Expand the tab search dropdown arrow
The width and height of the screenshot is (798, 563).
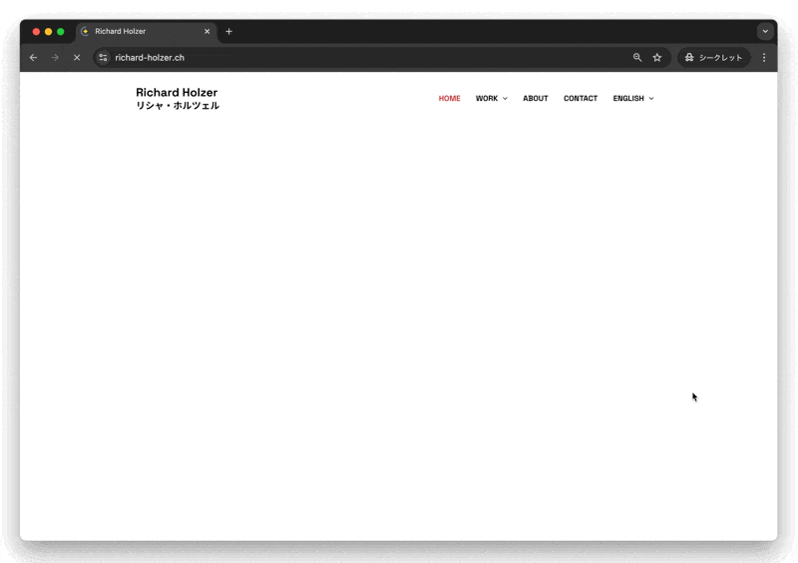(765, 31)
